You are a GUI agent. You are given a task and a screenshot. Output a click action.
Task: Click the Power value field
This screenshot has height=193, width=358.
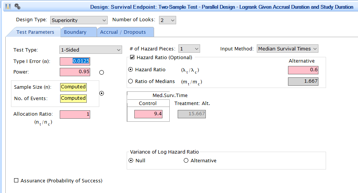pyautogui.click(x=75, y=72)
